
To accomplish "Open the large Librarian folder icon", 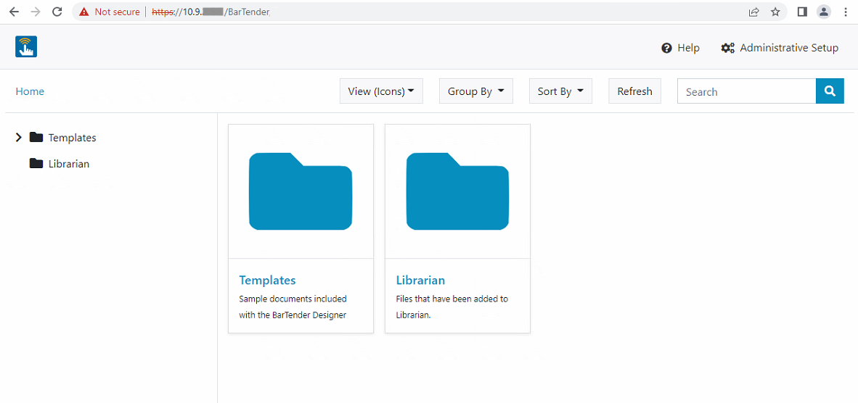I will [457, 191].
